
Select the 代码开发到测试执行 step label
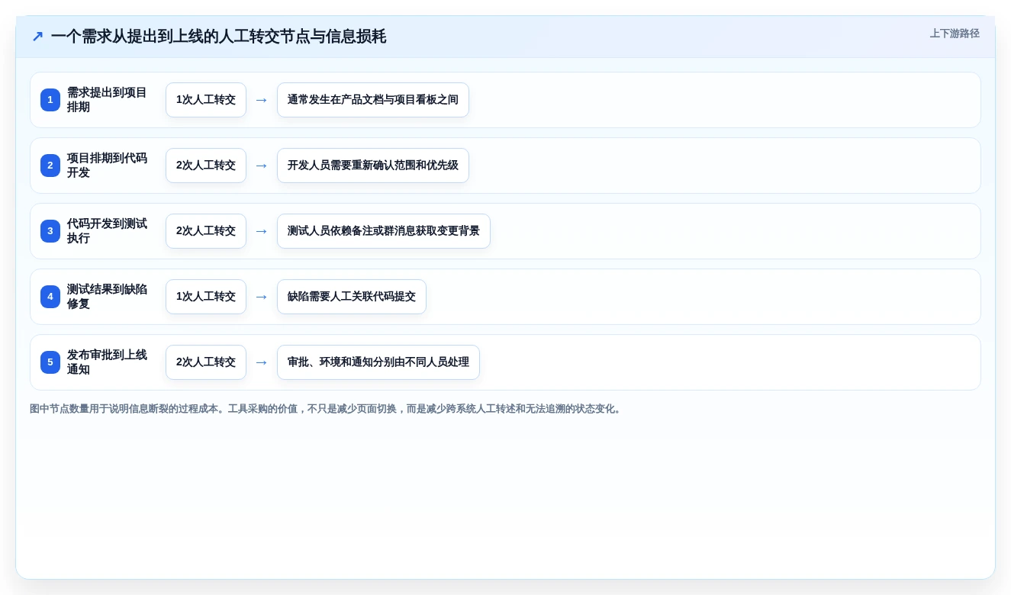(107, 231)
